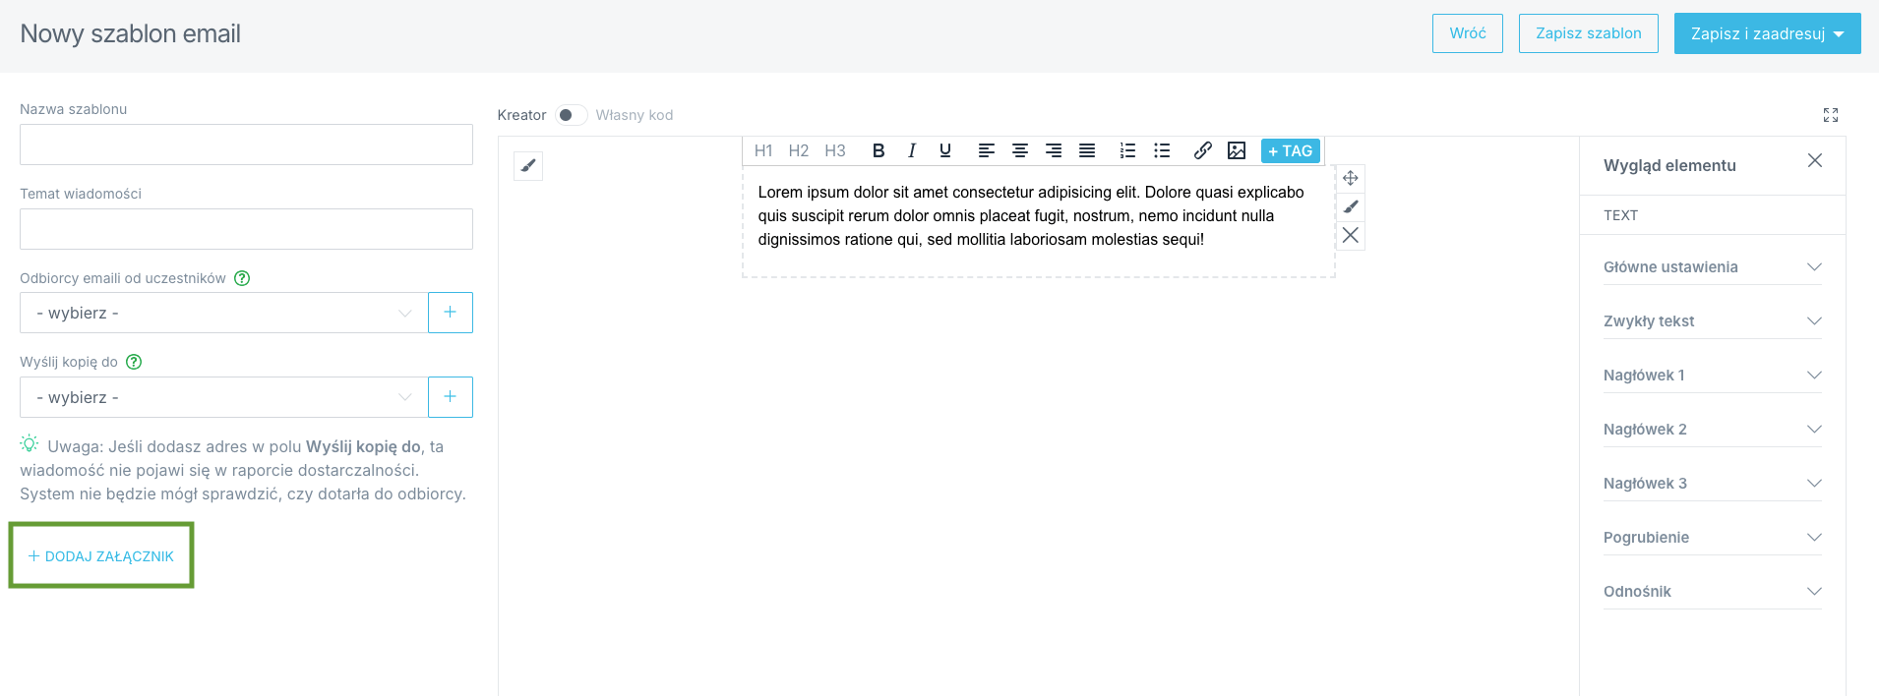1879x696 pixels.
Task: Open the Odbiorcy emaili od uczestników dropdown
Action: click(223, 313)
